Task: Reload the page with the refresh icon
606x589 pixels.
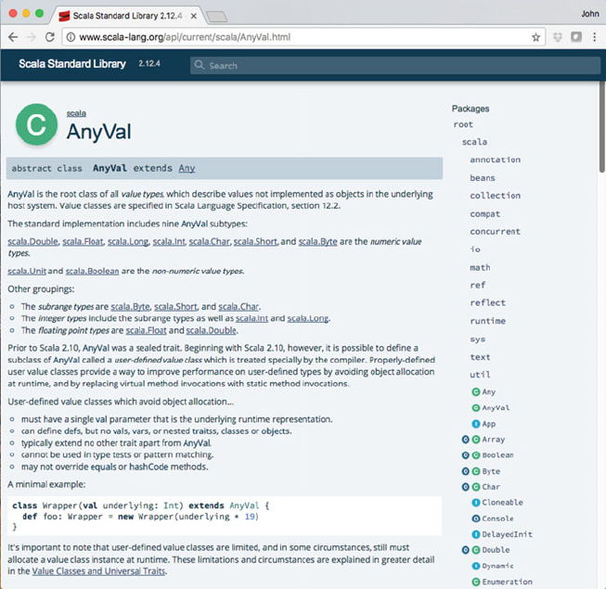Action: coord(49,37)
